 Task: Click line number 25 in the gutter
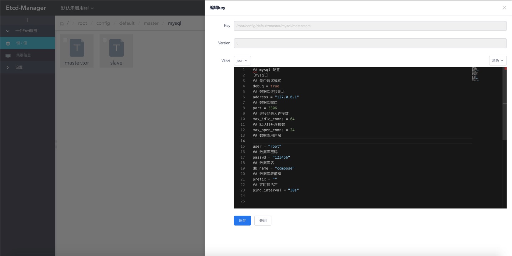click(x=242, y=201)
